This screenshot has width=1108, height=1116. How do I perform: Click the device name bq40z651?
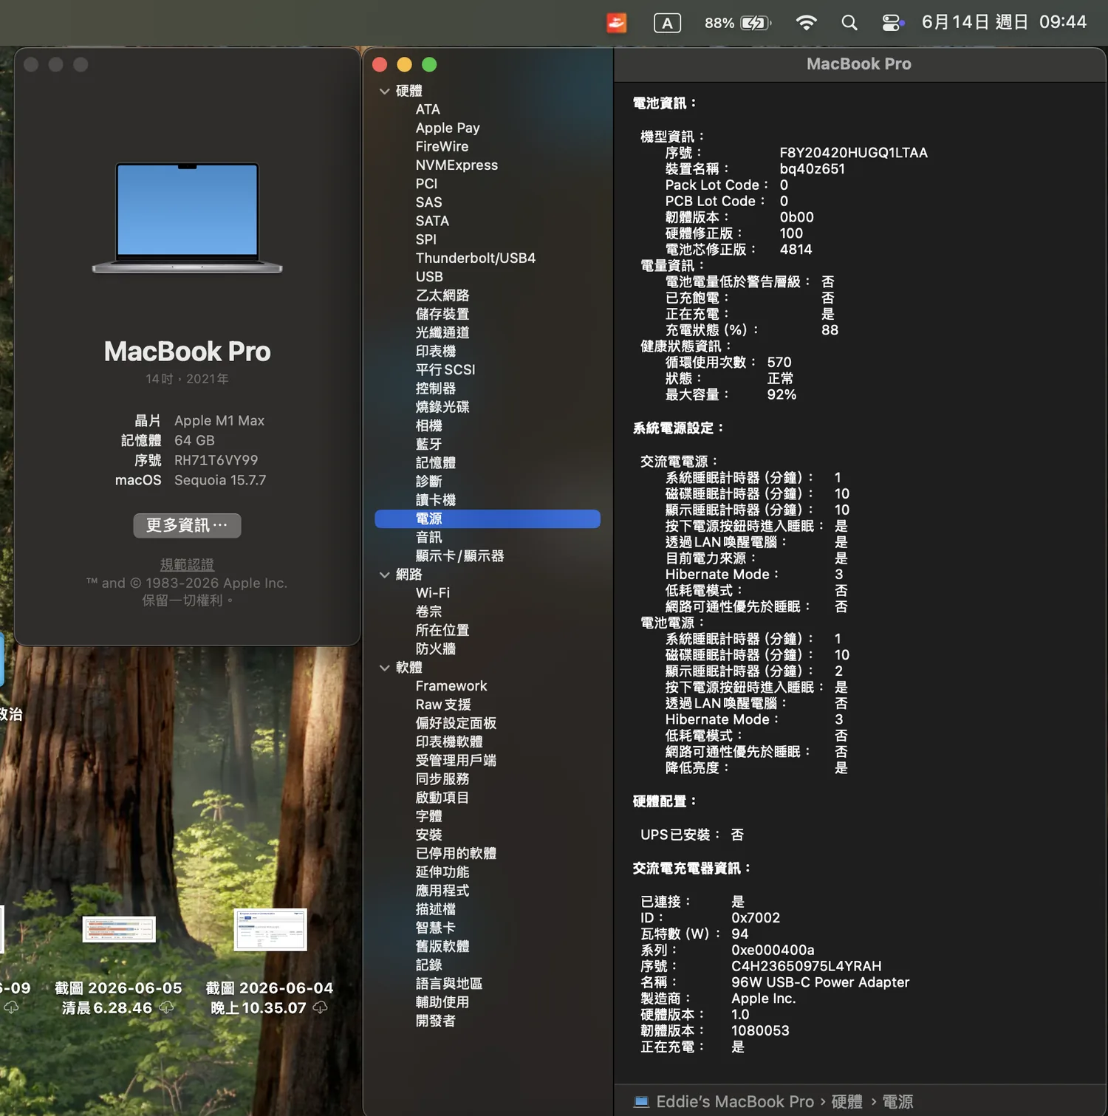click(x=813, y=169)
